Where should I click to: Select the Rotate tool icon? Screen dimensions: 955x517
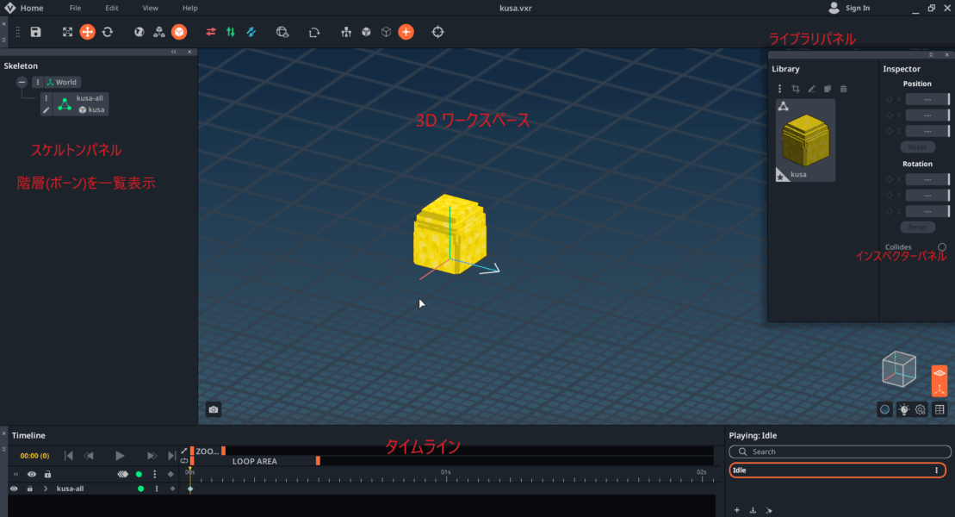pos(108,33)
